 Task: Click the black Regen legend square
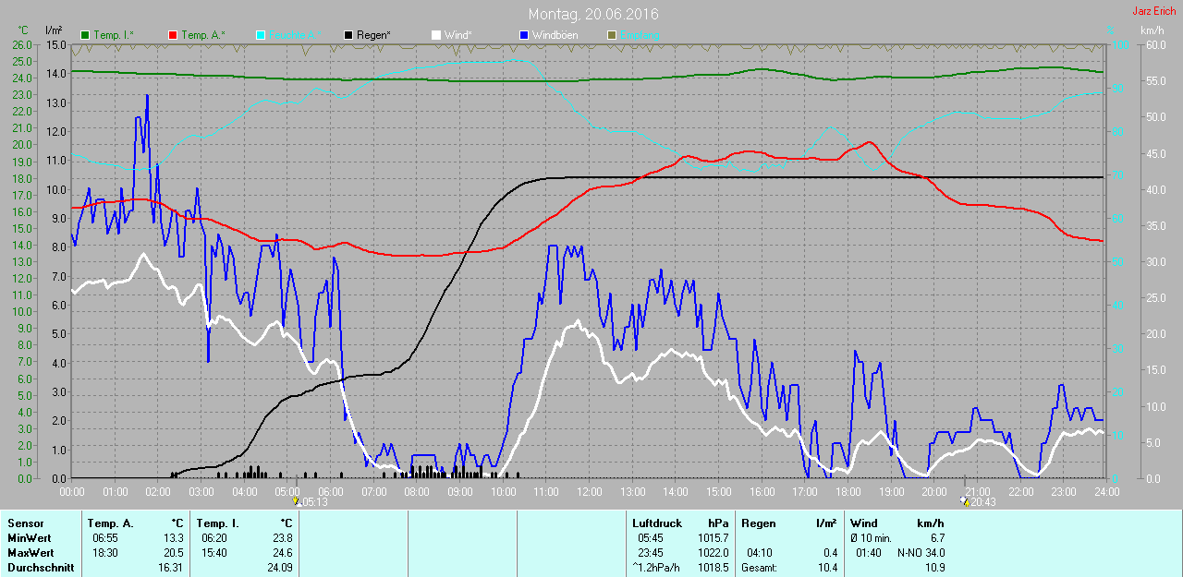348,35
